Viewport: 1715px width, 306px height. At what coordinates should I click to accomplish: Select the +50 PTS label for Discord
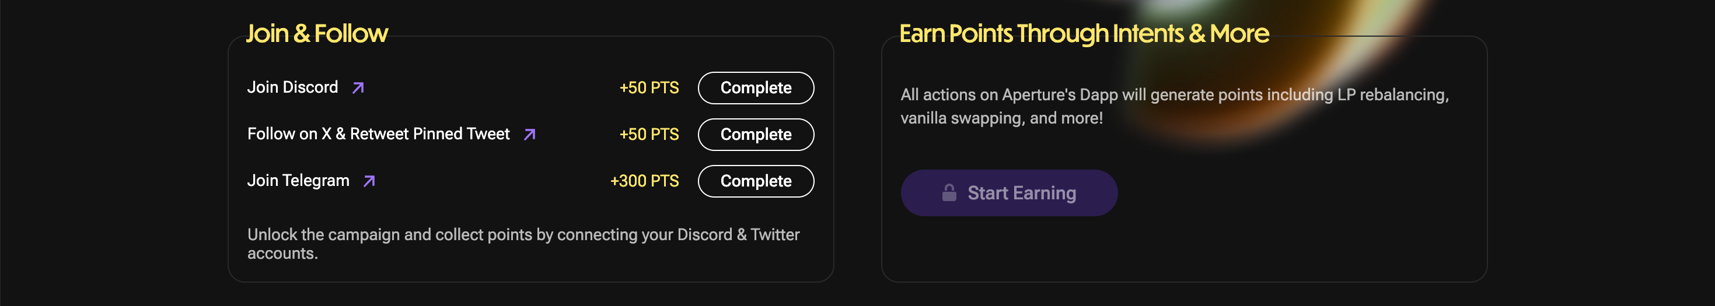[x=649, y=88]
